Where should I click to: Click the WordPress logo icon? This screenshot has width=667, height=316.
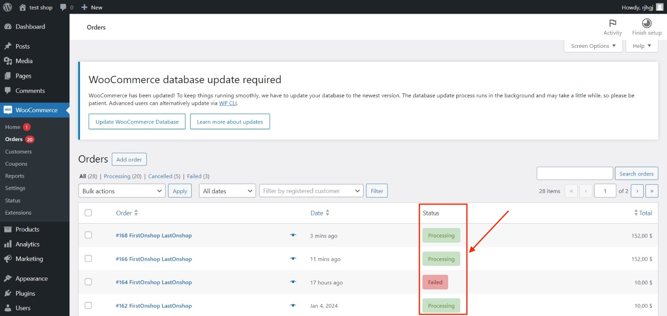point(8,7)
